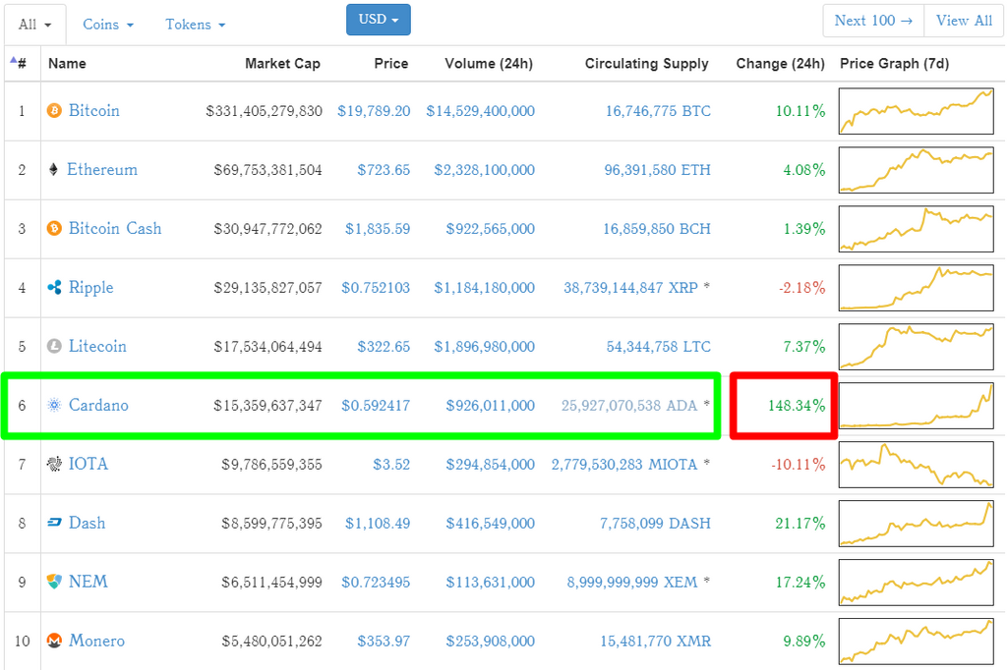Viewport: 1007px width, 670px height.
Task: Click the Cardano logo icon
Action: pos(55,405)
